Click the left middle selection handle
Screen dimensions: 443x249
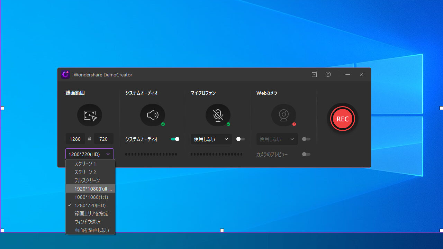tap(2, 108)
